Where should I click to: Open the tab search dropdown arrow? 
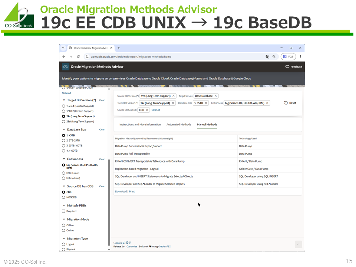(63, 48)
